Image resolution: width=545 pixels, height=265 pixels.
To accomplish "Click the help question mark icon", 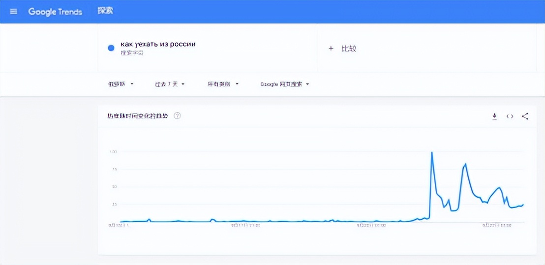I will point(178,116).
